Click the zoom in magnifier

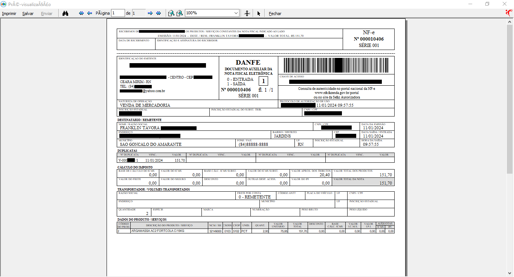180,13
